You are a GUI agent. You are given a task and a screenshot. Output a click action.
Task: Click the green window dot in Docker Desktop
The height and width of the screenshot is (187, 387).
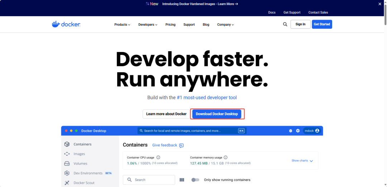(x=76, y=131)
